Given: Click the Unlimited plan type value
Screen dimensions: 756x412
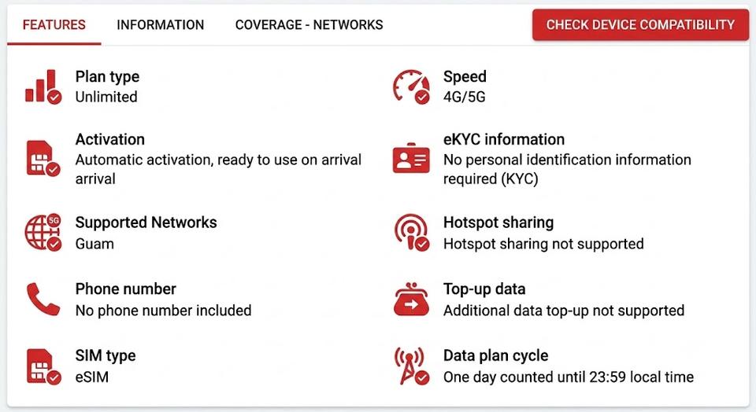Looking at the screenshot, I should click(106, 97).
